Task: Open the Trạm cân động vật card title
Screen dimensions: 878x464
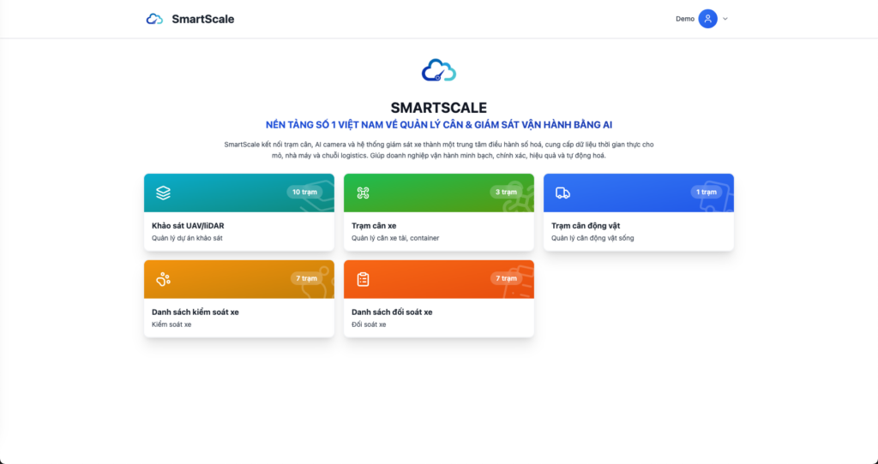Action: [x=586, y=226]
